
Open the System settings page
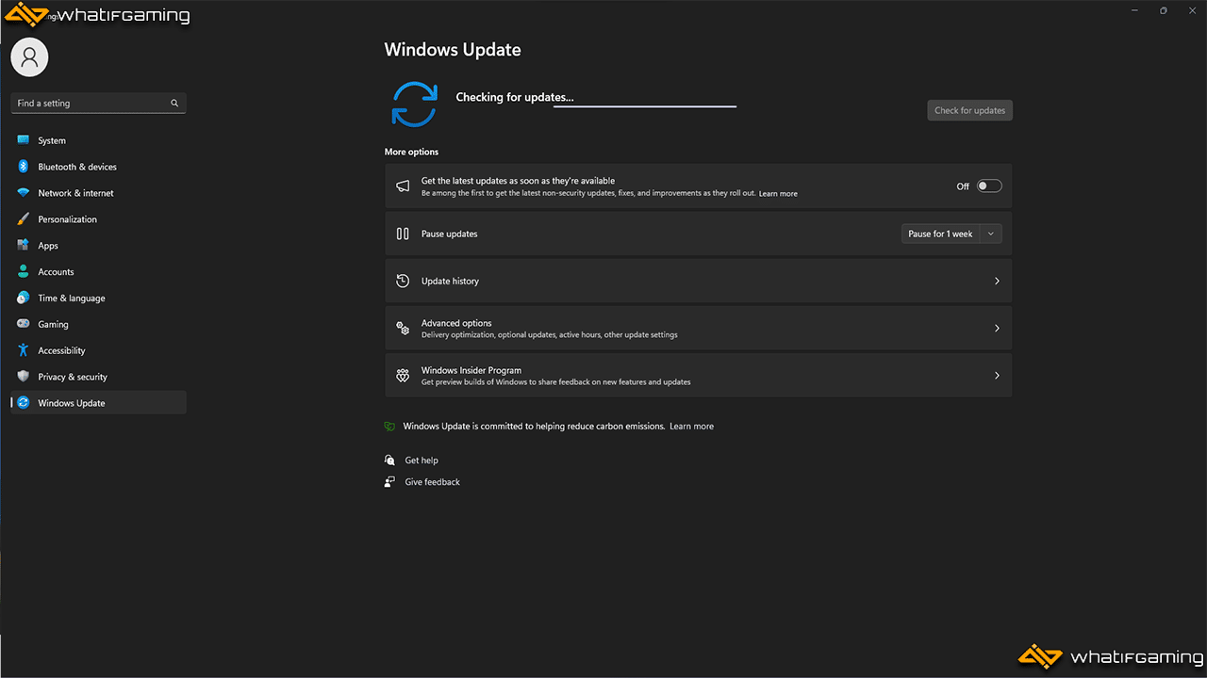click(x=98, y=140)
